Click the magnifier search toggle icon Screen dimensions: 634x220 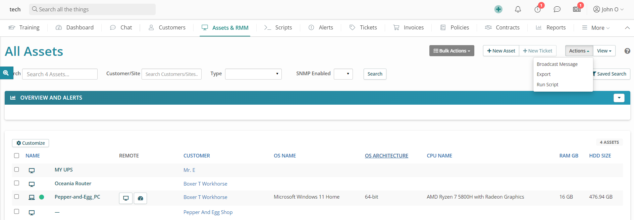(6, 73)
